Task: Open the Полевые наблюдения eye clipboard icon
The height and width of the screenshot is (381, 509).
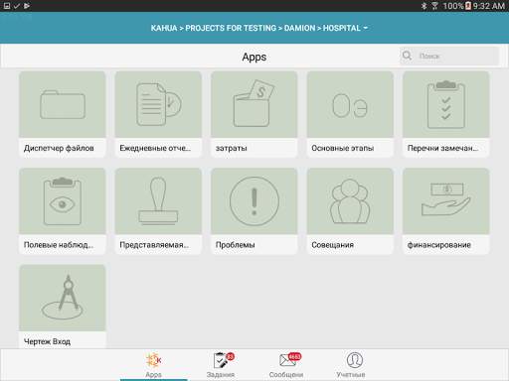Action: [63, 201]
